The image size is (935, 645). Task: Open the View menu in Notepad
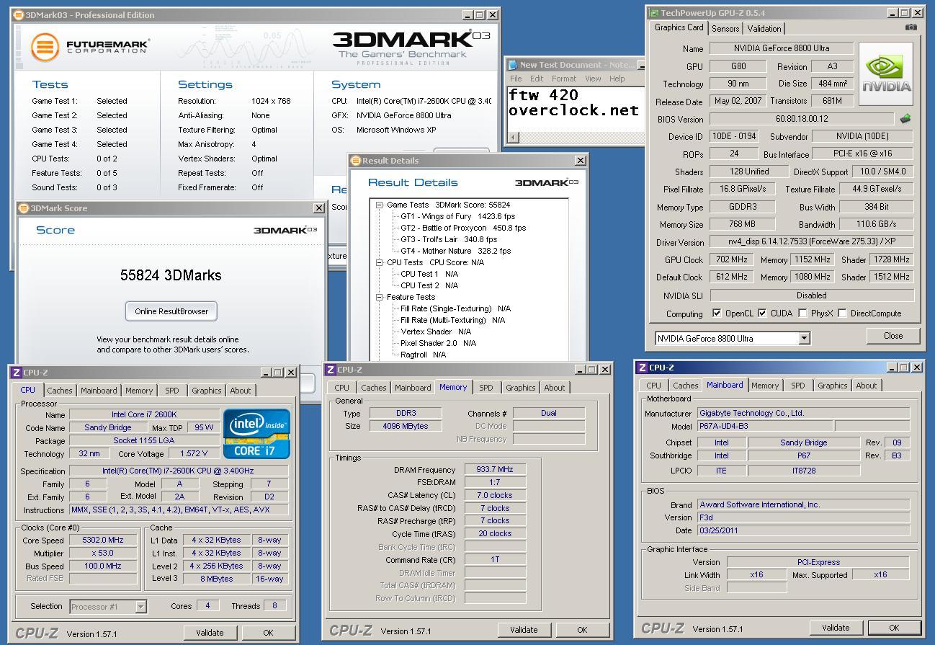[593, 79]
